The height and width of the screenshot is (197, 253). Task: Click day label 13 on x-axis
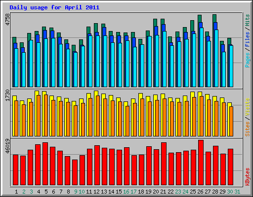pyautogui.click(x=104, y=192)
